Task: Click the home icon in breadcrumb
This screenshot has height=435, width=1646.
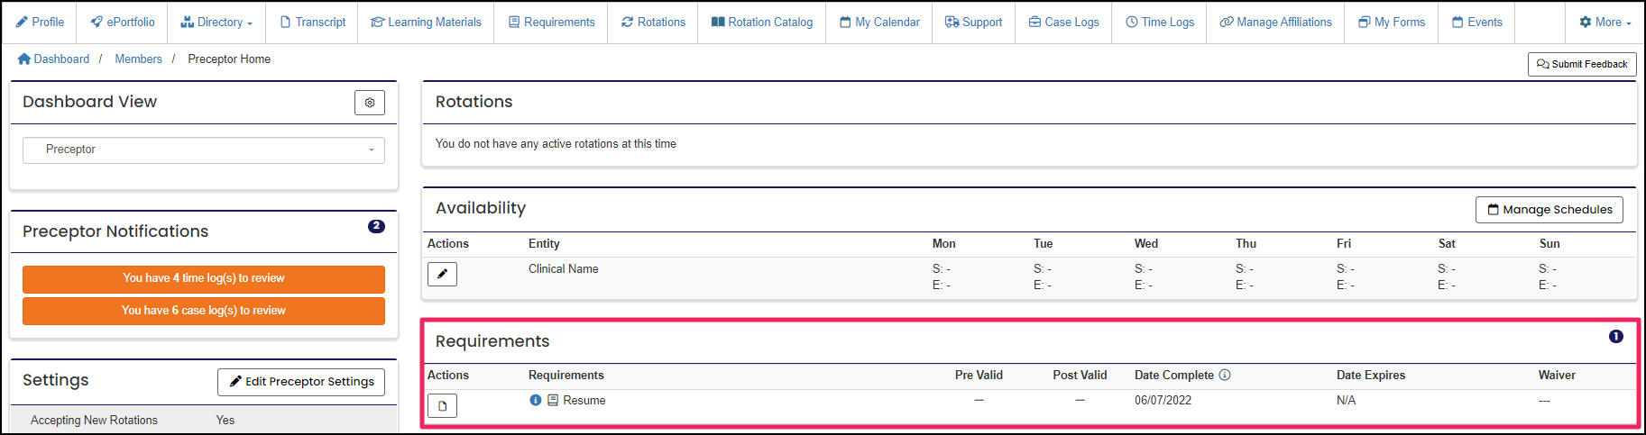Action: [24, 59]
